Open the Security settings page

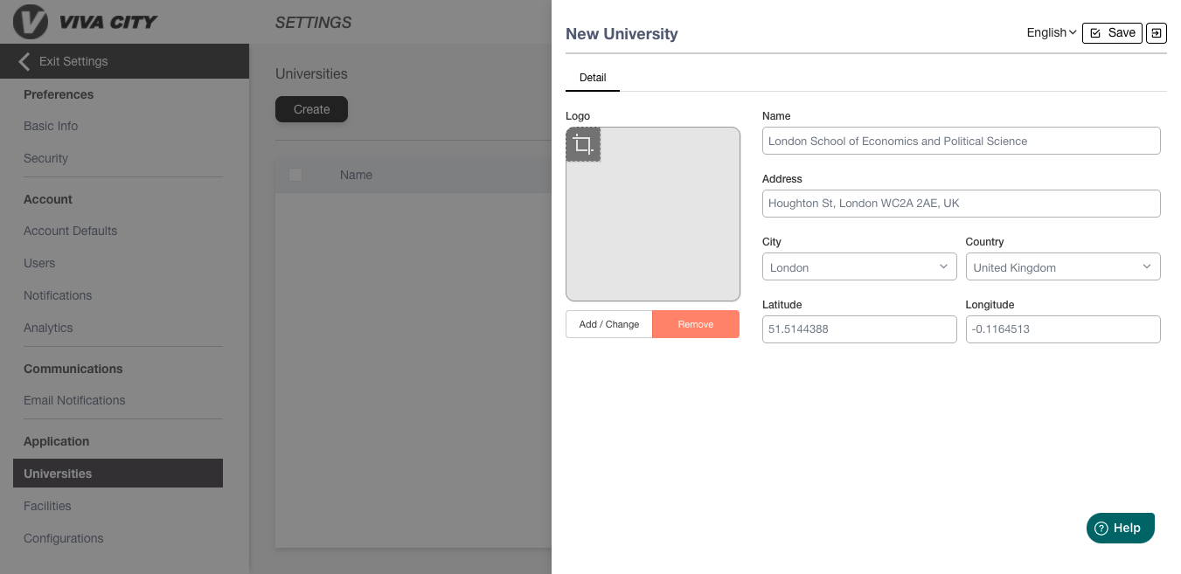(x=45, y=158)
